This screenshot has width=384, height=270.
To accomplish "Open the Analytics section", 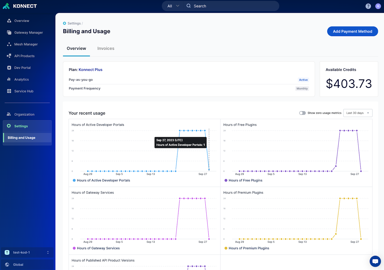I will [22, 79].
